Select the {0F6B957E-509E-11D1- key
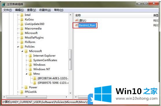 pos(53,83)
